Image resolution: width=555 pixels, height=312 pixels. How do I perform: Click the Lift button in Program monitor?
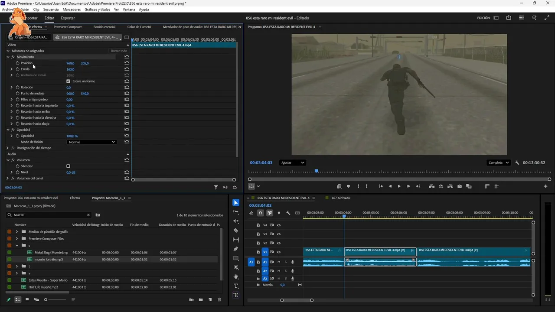[x=432, y=186]
